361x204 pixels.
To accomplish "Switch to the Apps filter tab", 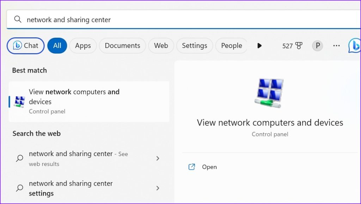I will point(83,45).
